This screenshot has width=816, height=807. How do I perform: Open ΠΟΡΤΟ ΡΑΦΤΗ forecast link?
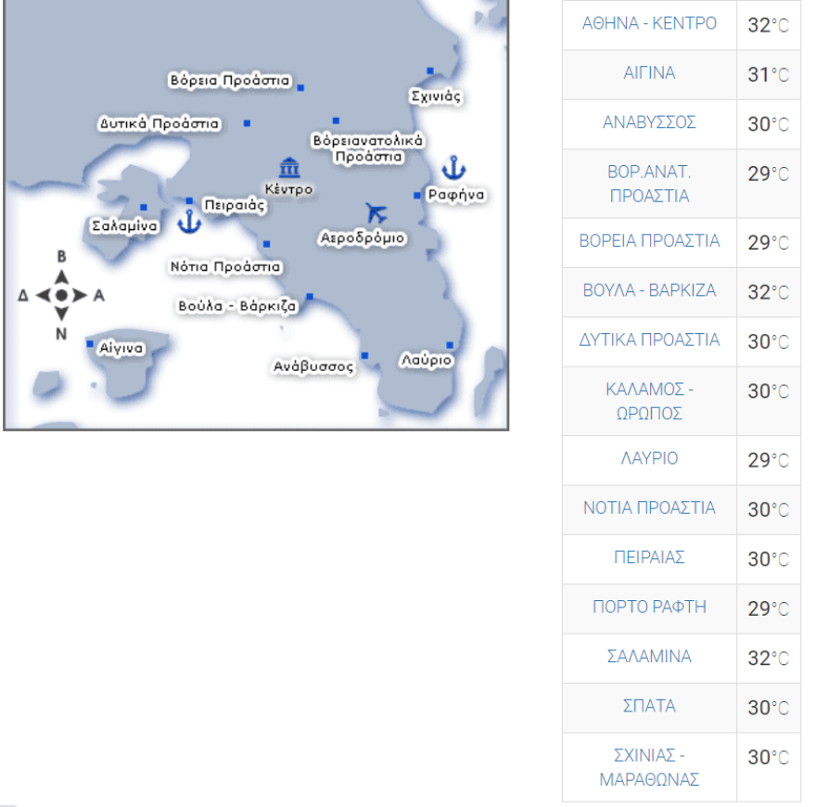649,607
